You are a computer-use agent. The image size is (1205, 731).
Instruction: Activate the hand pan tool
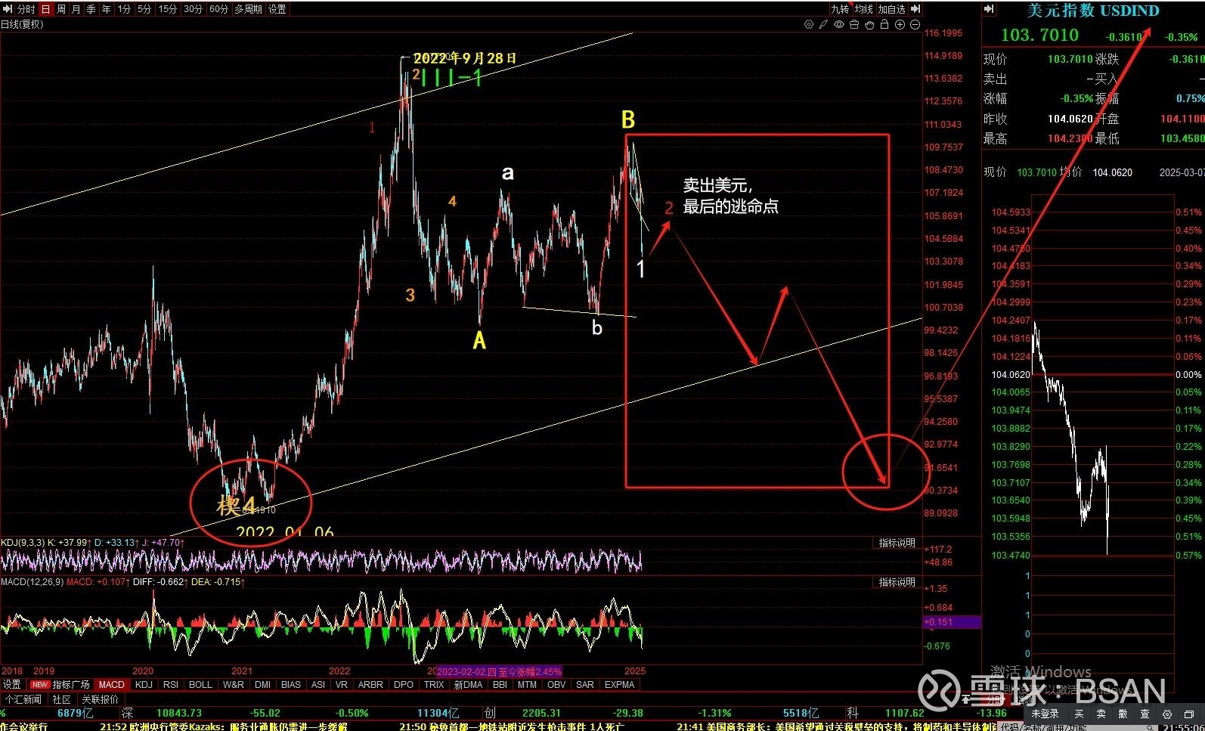pyautogui.click(x=869, y=25)
